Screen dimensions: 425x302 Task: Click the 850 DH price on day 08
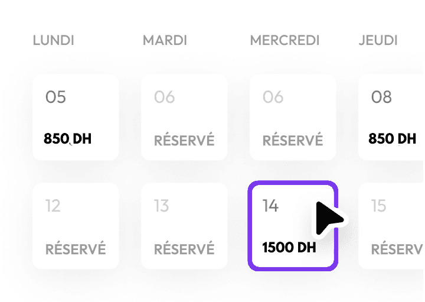[x=392, y=139]
